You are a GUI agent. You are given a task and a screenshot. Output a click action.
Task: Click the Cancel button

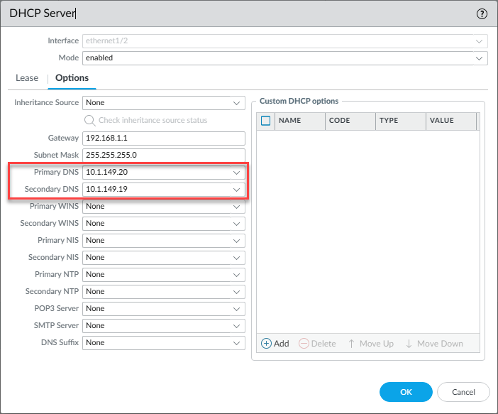click(x=463, y=392)
